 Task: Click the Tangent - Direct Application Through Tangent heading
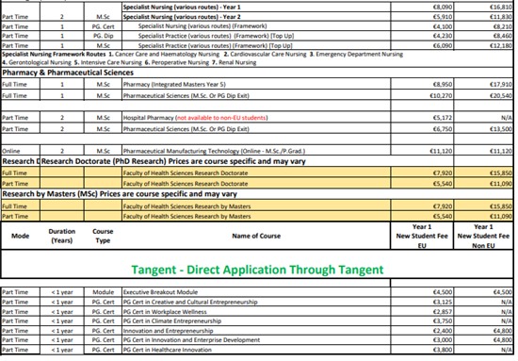[257, 270]
